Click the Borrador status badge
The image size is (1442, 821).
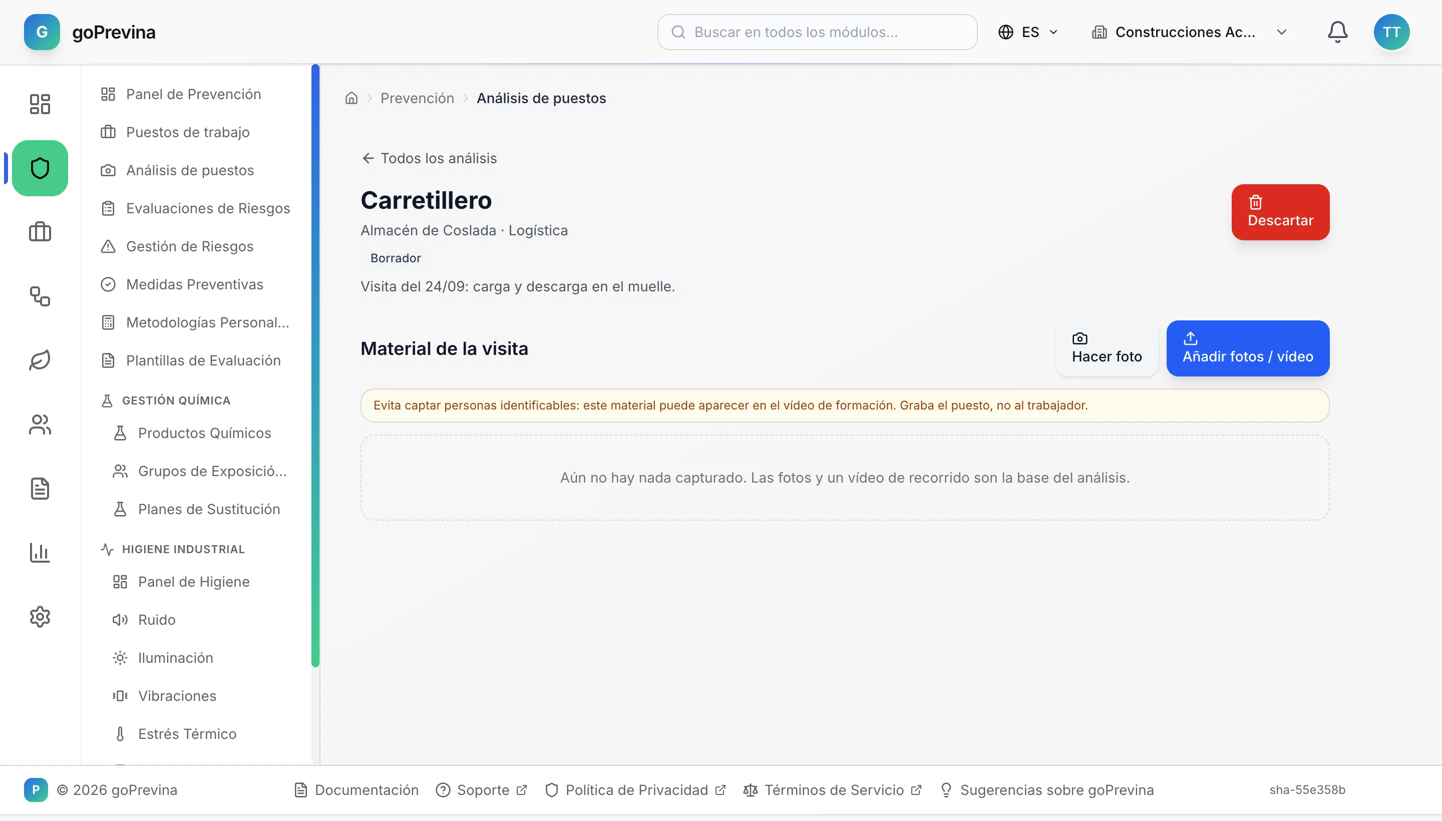click(396, 258)
